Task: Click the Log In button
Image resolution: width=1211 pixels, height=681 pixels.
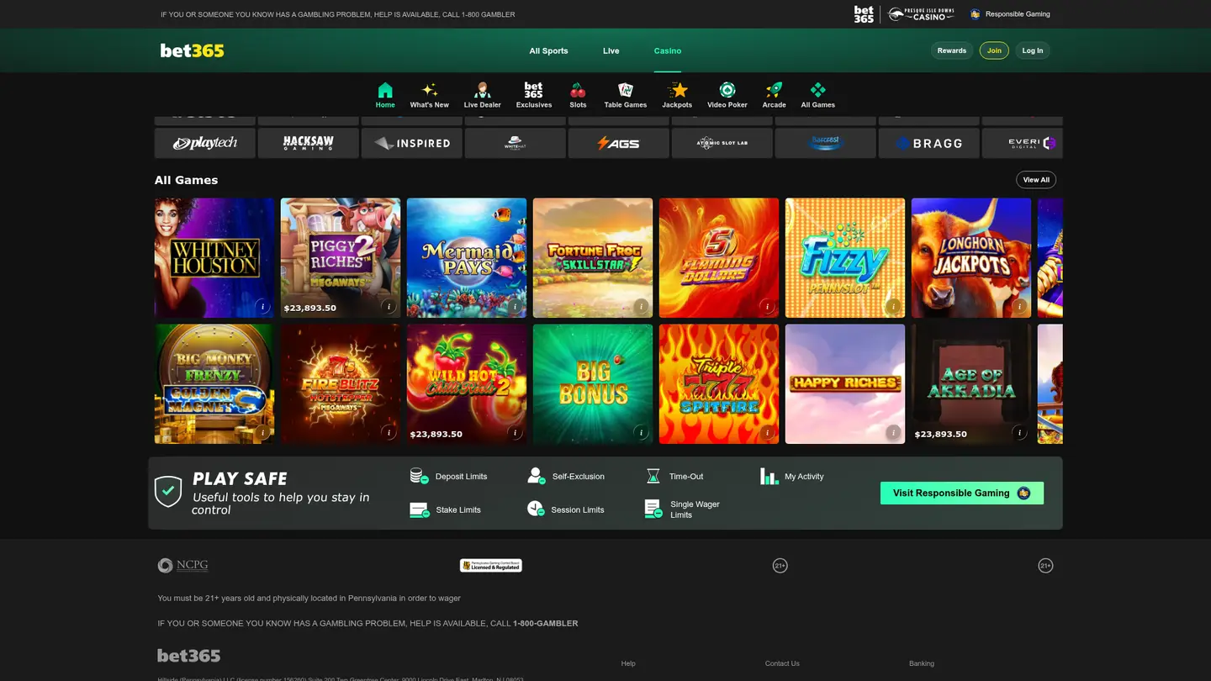Action: tap(1033, 50)
